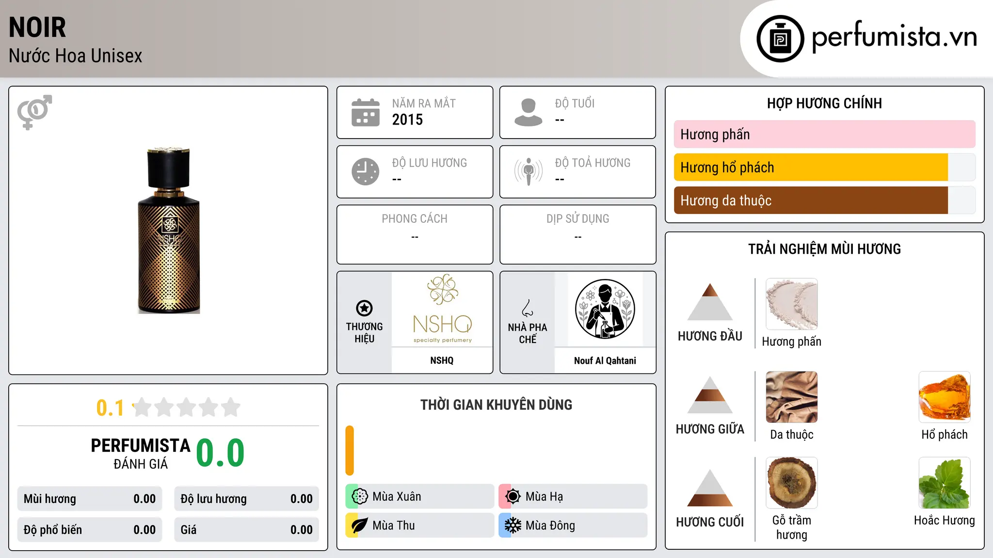Click the Độ phổ biến 0.00 score row
This screenshot has height=558, width=993.
coord(90,530)
